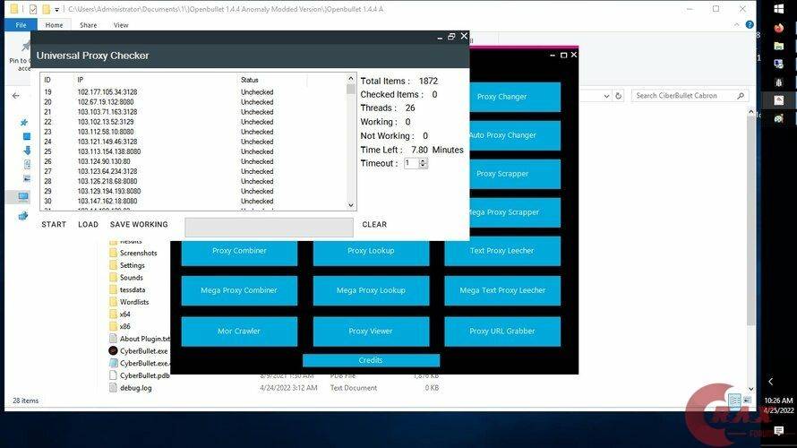The height and width of the screenshot is (448, 797).
Task: Increase the Timeout value with the up arrow
Action: 423,160
